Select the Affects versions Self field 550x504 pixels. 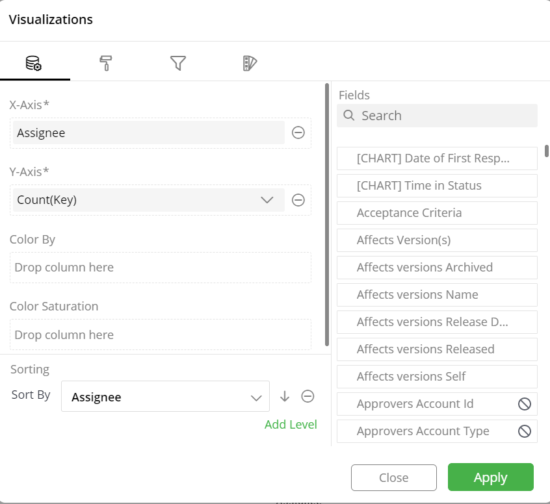(437, 377)
